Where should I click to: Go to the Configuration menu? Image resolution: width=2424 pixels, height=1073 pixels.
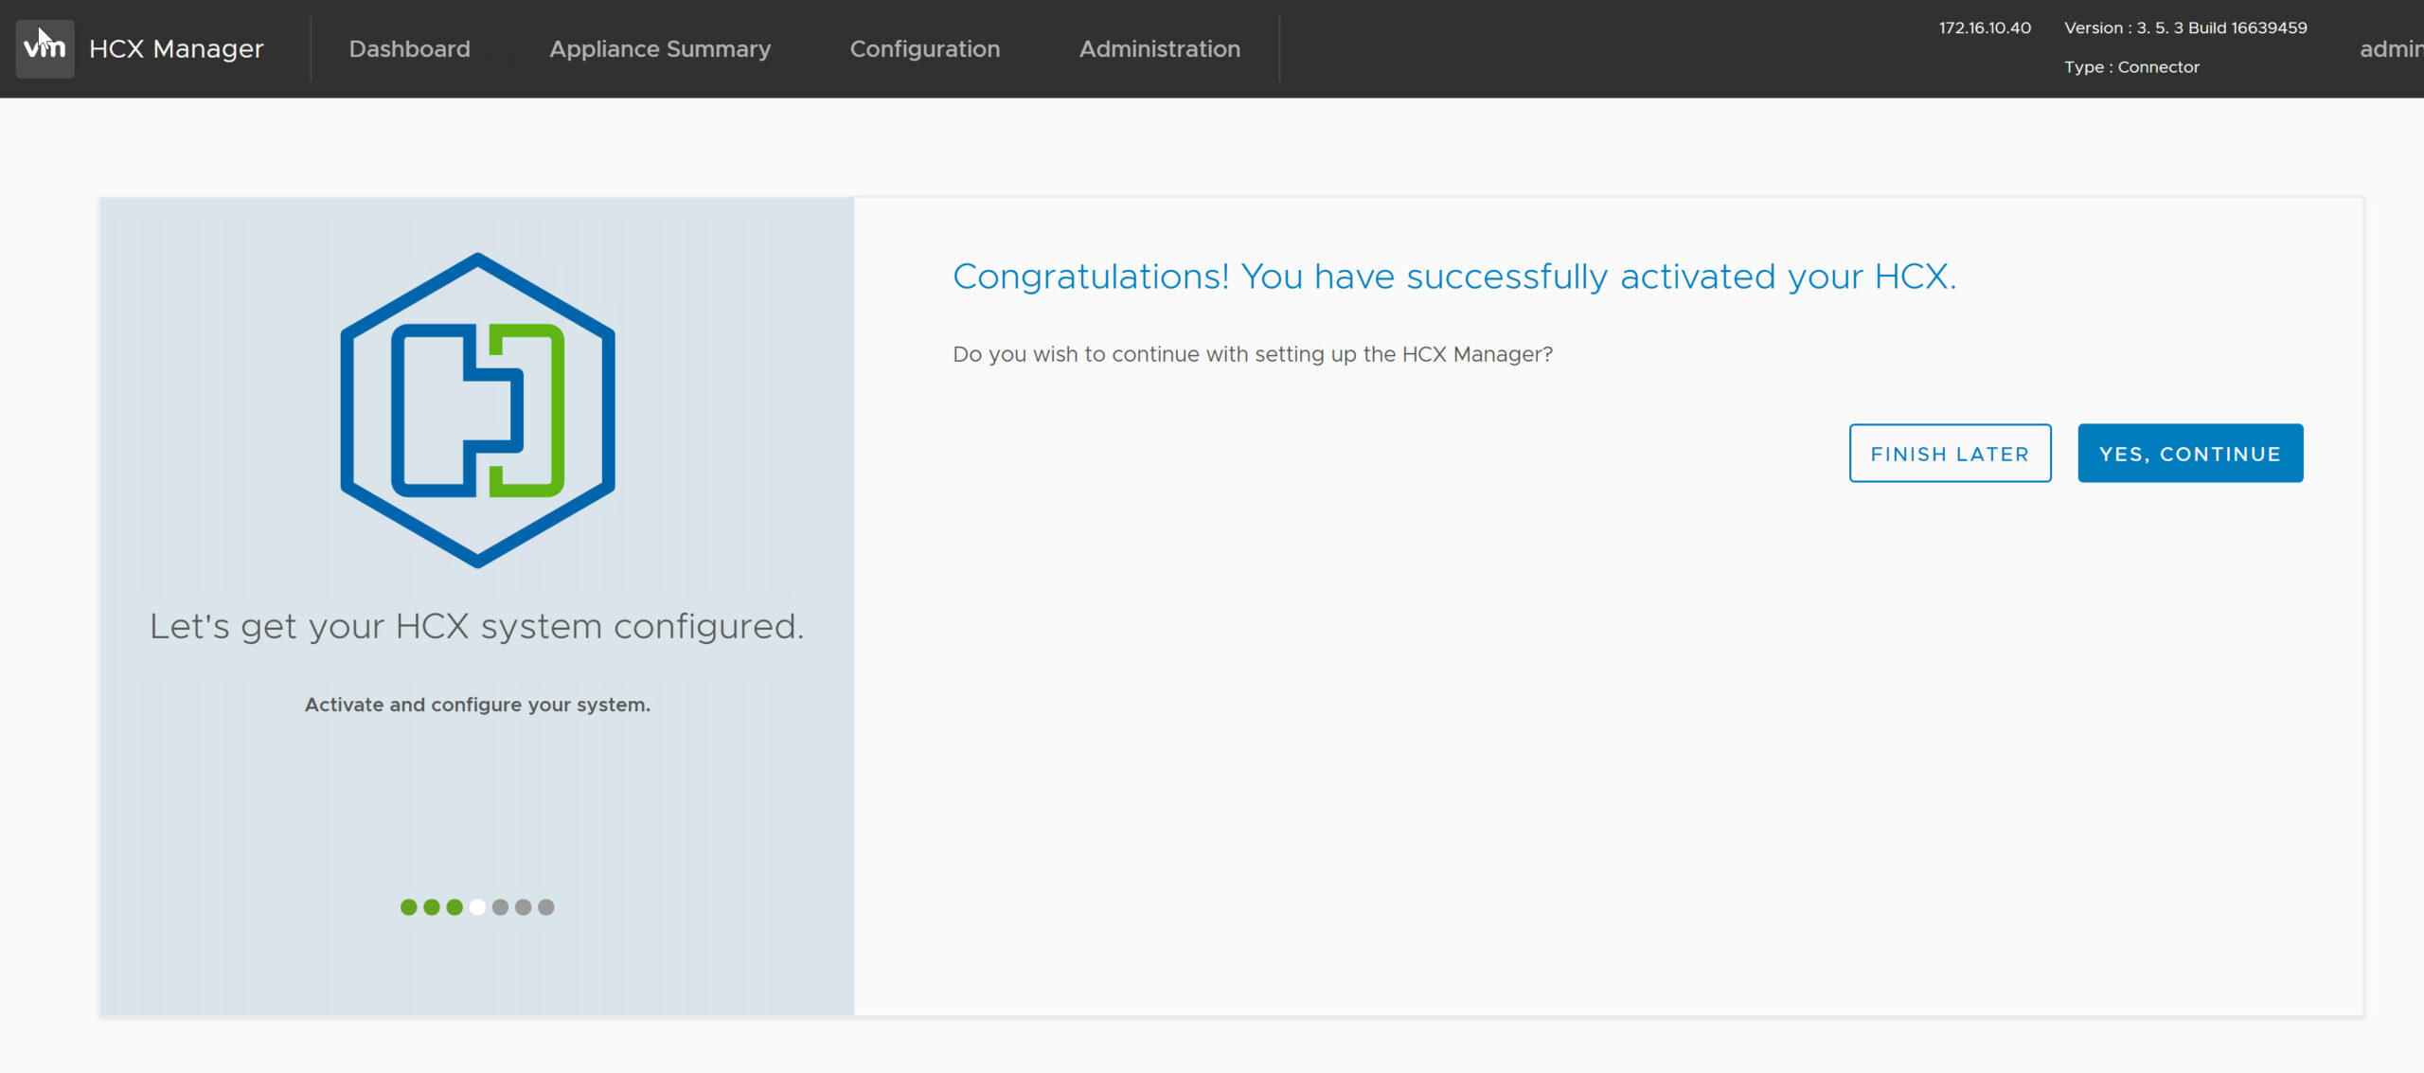pyautogui.click(x=924, y=49)
